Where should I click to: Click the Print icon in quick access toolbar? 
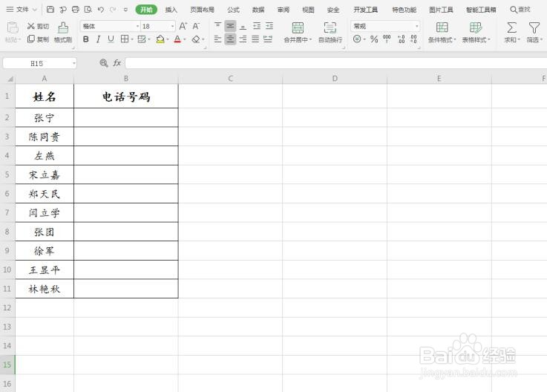(76, 10)
